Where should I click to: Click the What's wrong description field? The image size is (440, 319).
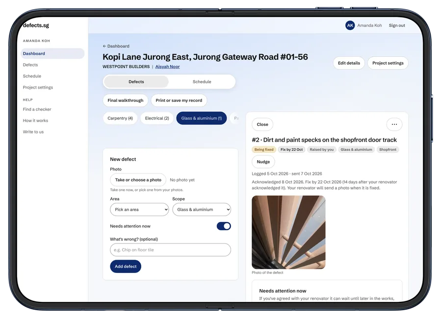(x=170, y=250)
